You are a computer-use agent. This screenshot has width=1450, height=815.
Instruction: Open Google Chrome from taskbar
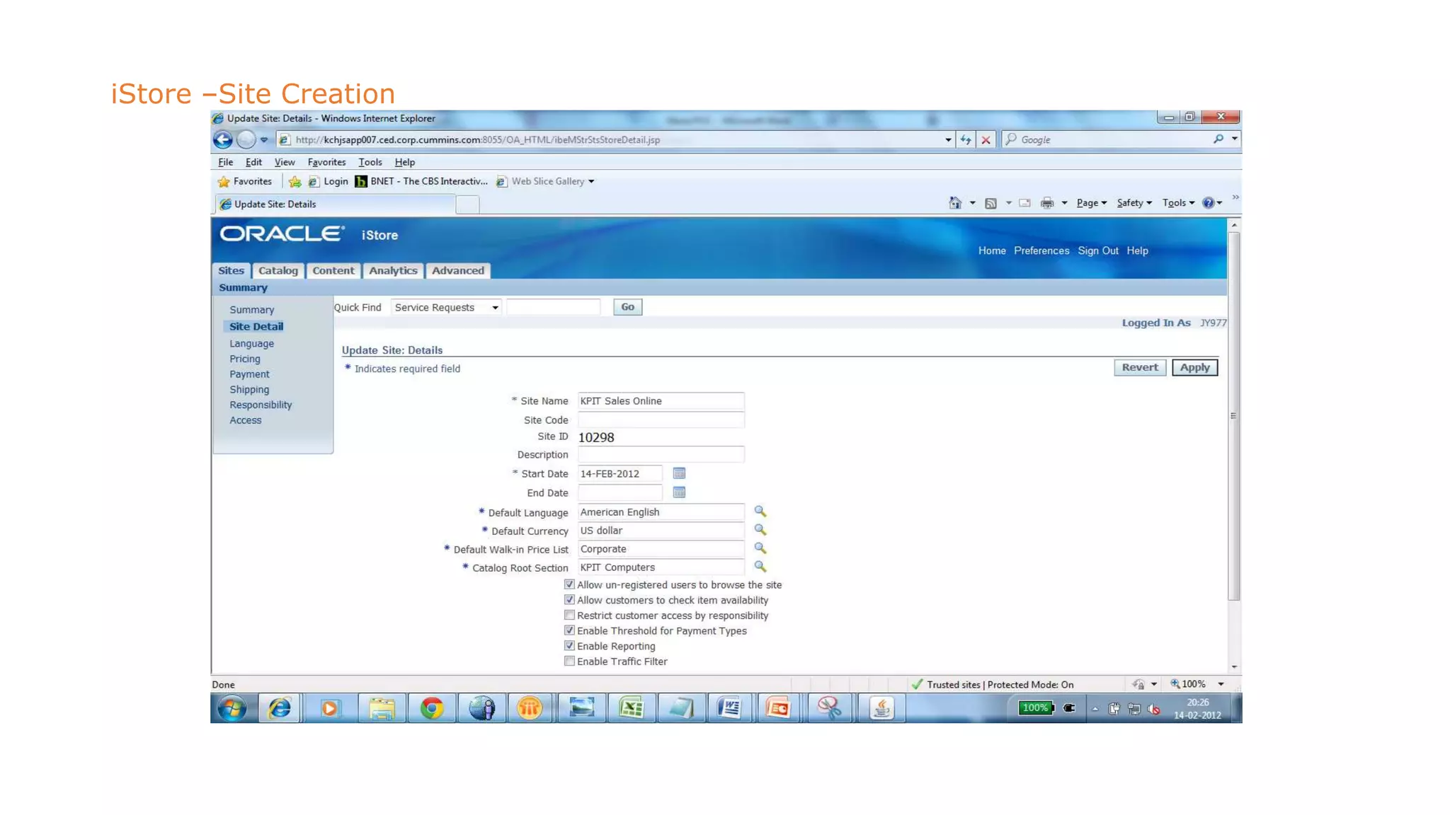click(x=431, y=707)
